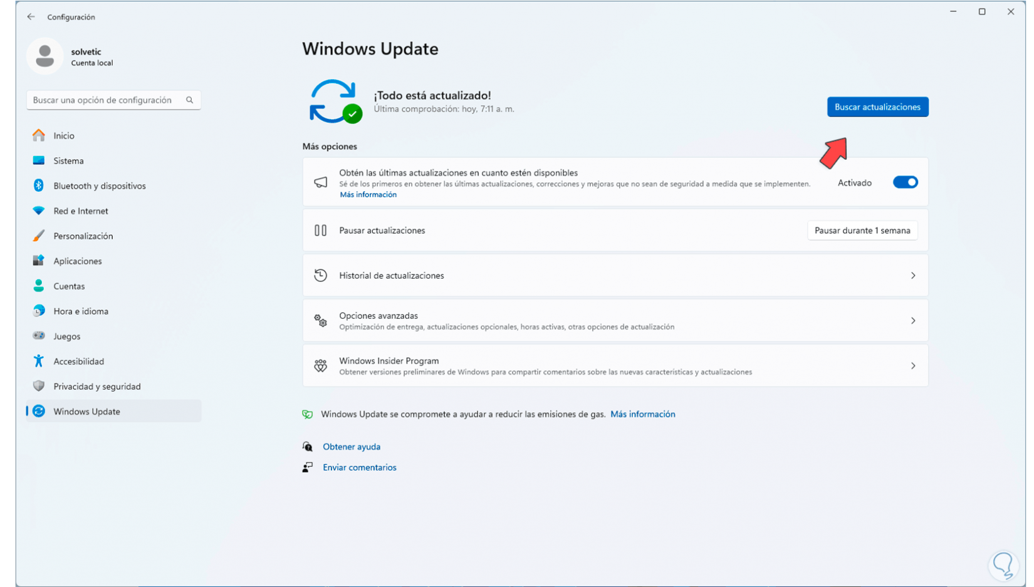The width and height of the screenshot is (1034, 587).
Task: Open Privacidad y seguridad section
Action: [x=113, y=386]
